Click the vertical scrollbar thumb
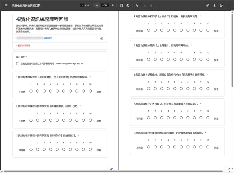 tap(232, 50)
